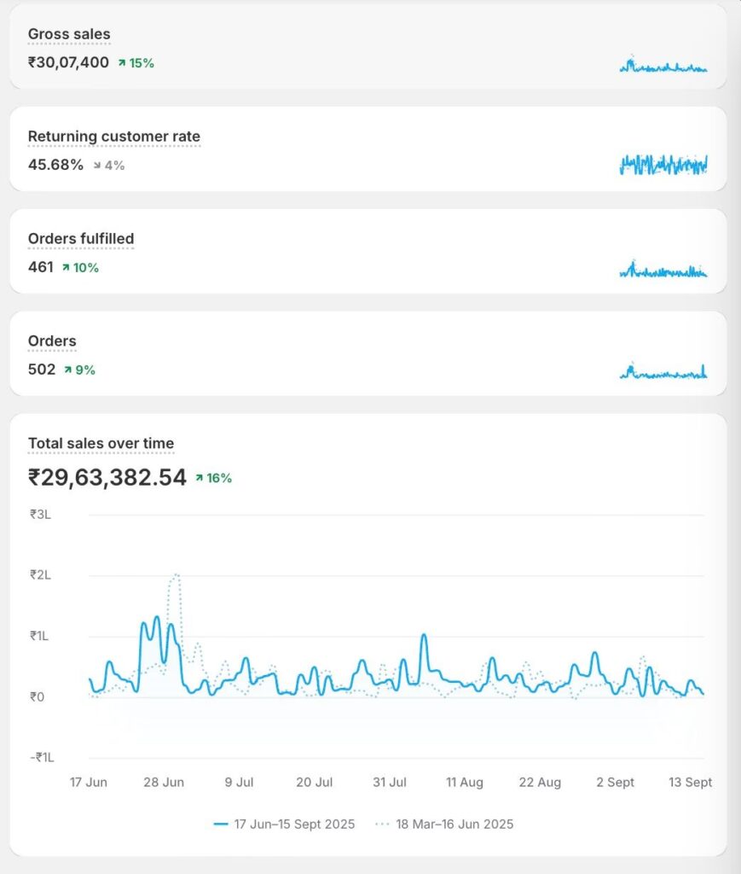Screen dimensions: 741x874
Task: Open the Orders fulfilled report title
Action: (x=81, y=239)
